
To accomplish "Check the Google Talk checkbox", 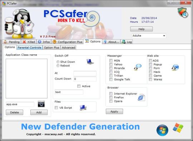I will 111,79.
